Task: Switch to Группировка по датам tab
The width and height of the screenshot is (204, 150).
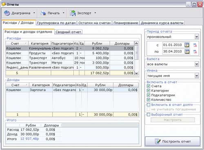Action: pos(56,23)
